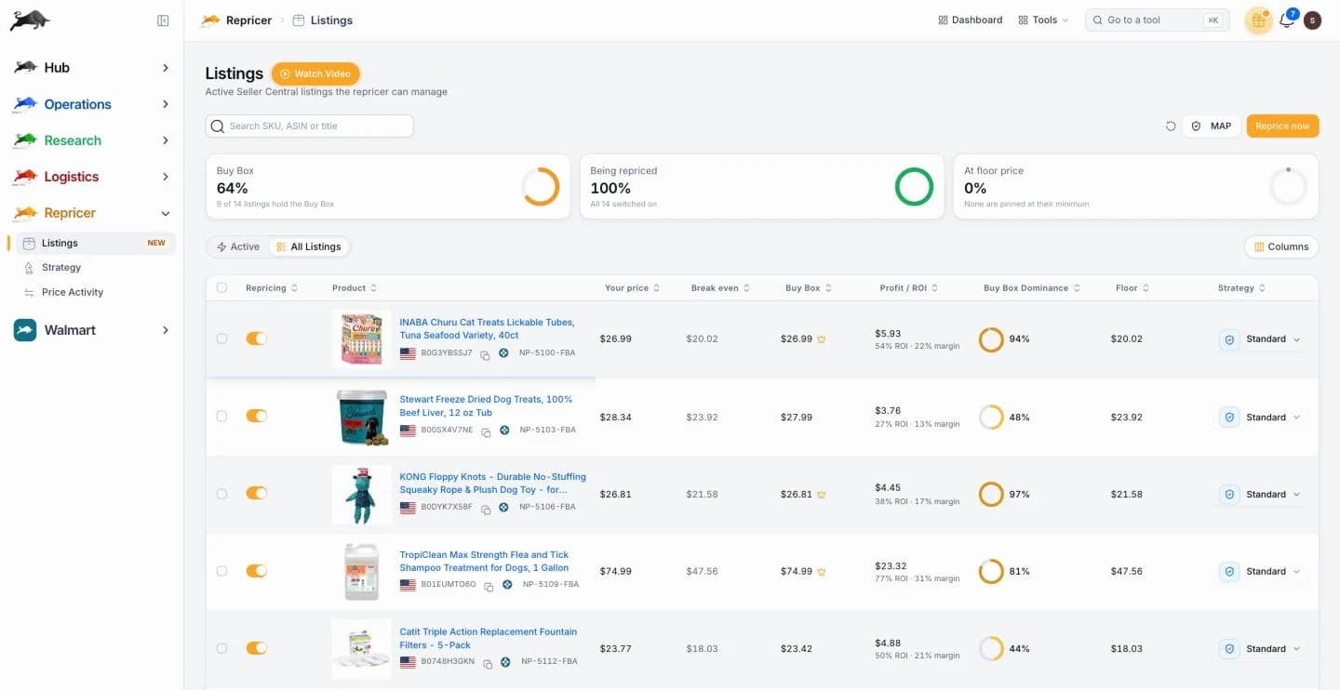Select the TropiClean Flea and Tick Shampoo row checkbox

click(x=221, y=571)
